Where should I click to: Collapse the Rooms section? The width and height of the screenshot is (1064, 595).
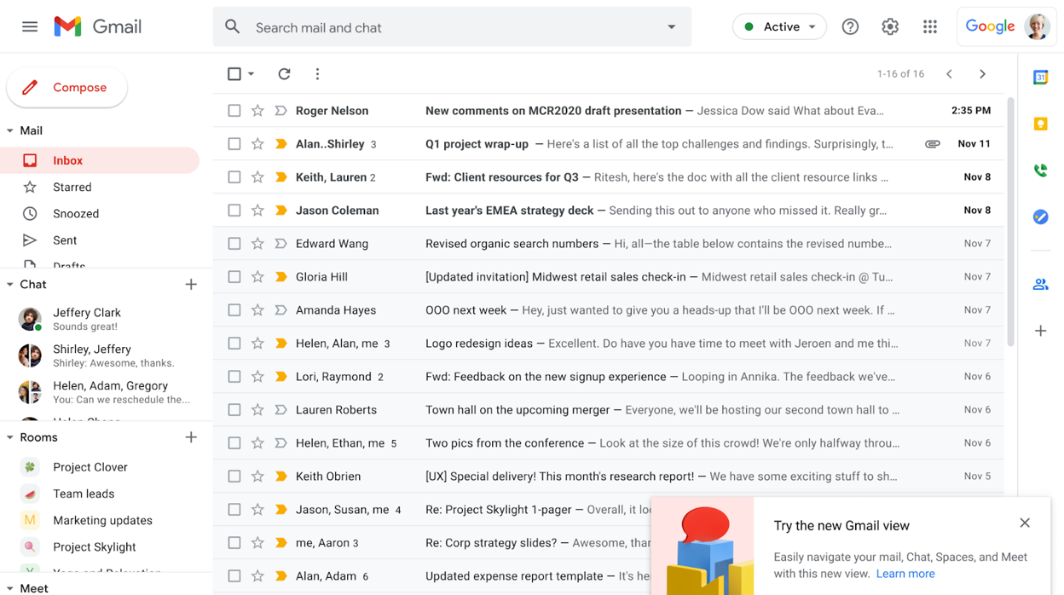coord(10,437)
